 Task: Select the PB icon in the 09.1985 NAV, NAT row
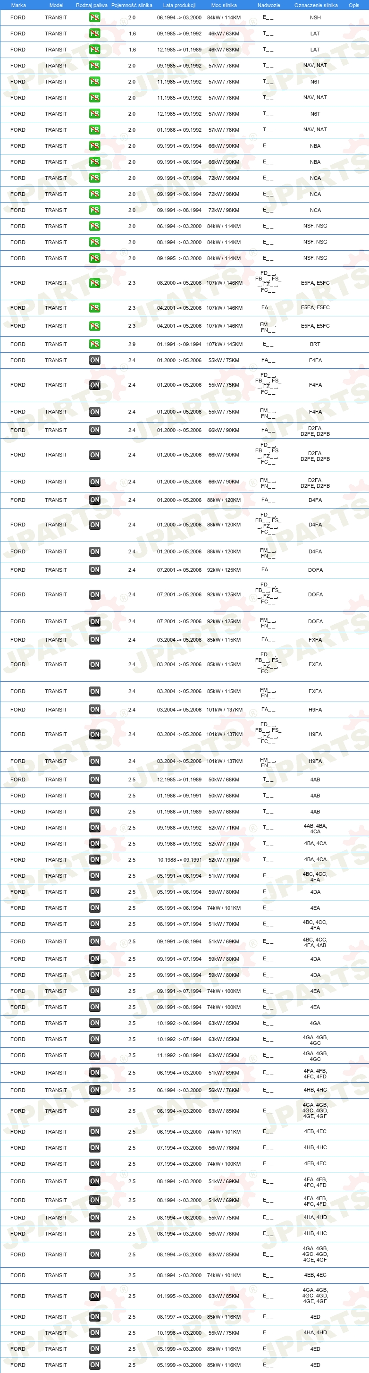(95, 66)
